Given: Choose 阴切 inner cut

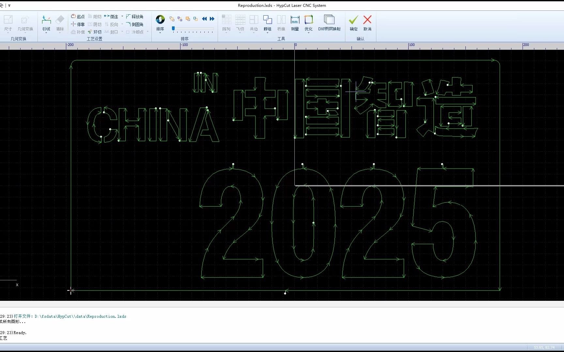Looking at the screenshot, I should click(x=95, y=24).
